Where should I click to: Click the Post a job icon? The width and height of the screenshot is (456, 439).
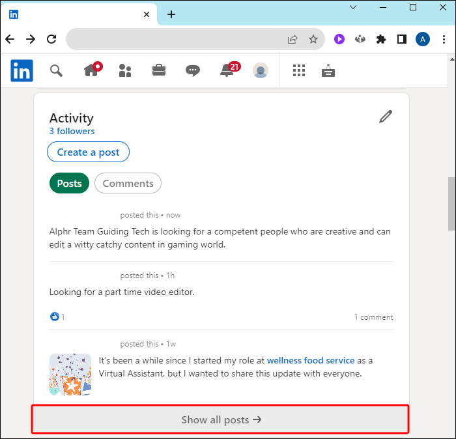point(328,70)
